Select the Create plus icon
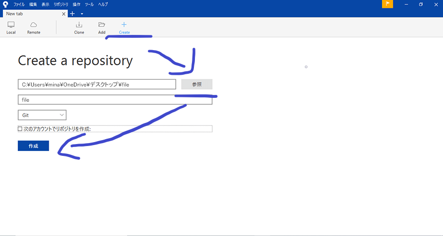The width and height of the screenshot is (443, 236). tap(124, 25)
